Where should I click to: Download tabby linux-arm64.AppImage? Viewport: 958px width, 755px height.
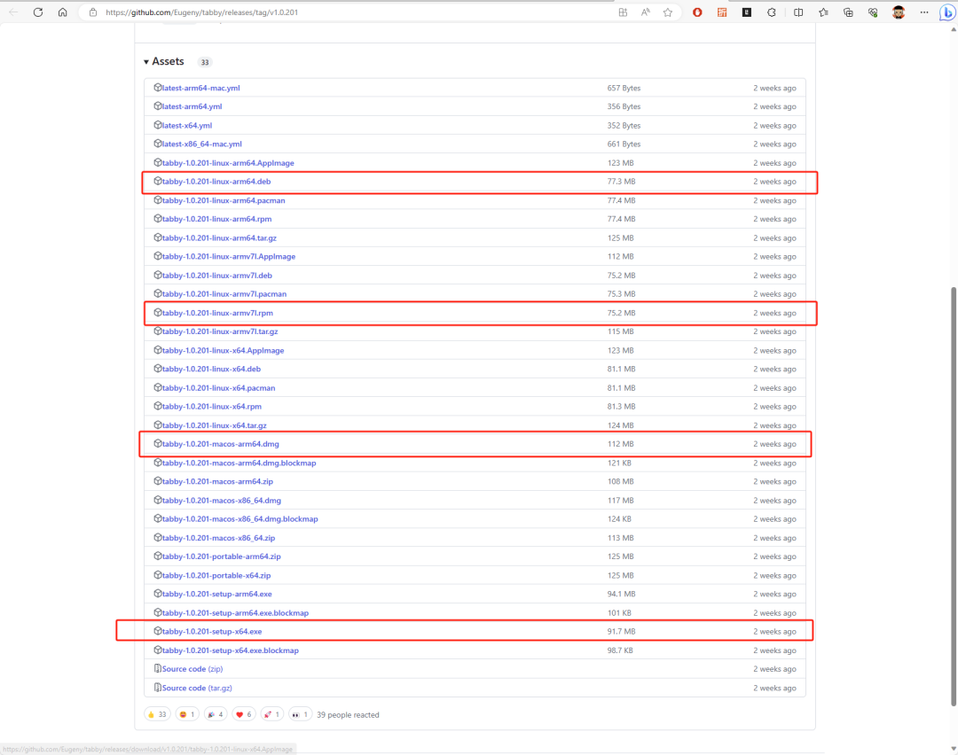[228, 163]
